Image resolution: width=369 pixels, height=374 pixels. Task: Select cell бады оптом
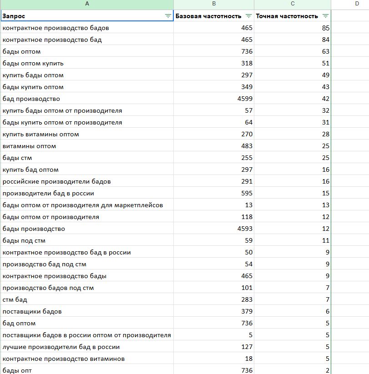click(x=87, y=51)
